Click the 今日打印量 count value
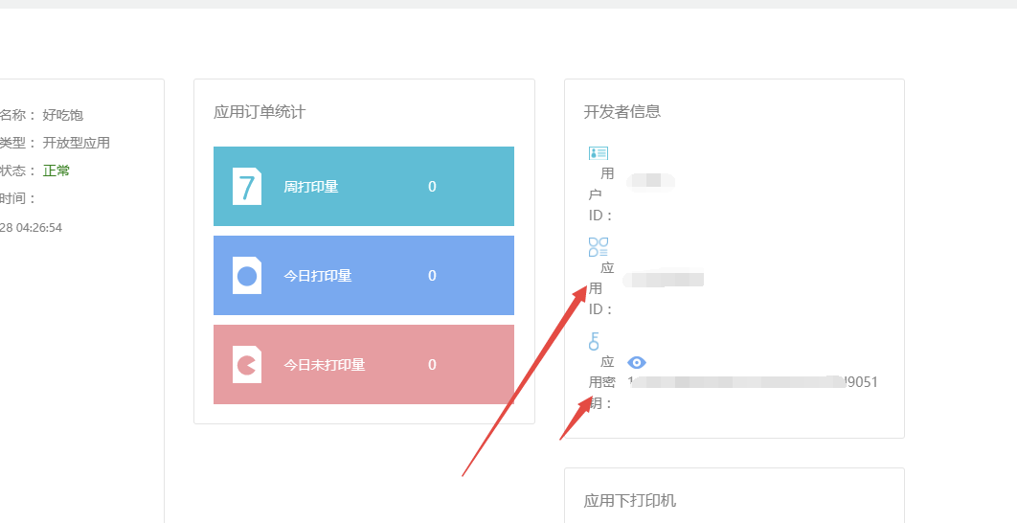The width and height of the screenshot is (1017, 523). point(432,276)
